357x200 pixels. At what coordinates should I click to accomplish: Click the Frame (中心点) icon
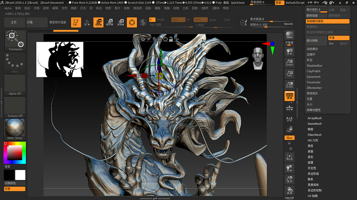[290, 157]
